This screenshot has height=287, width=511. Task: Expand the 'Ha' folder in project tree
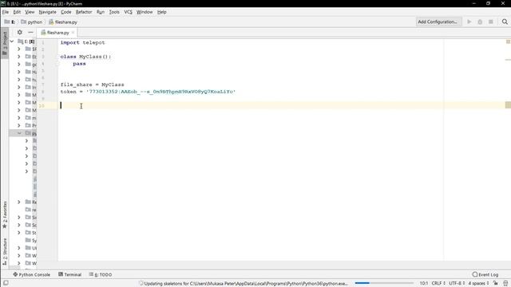point(19,72)
